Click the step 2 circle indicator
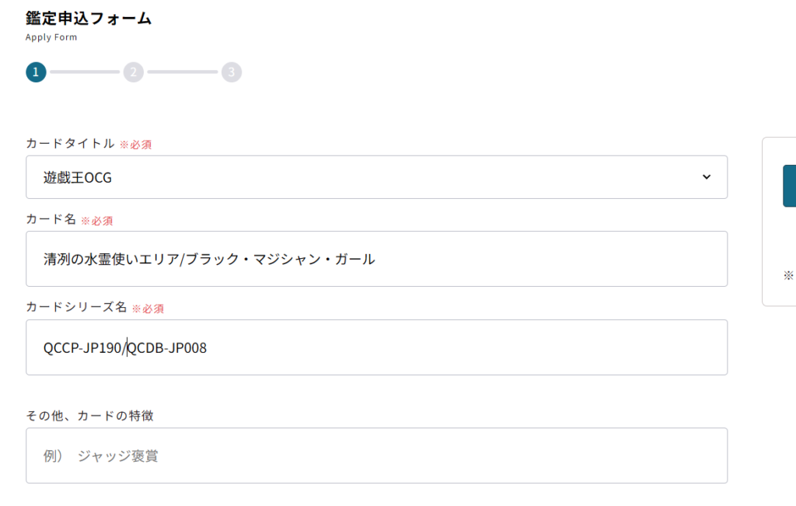The height and width of the screenshot is (506, 796). click(133, 72)
